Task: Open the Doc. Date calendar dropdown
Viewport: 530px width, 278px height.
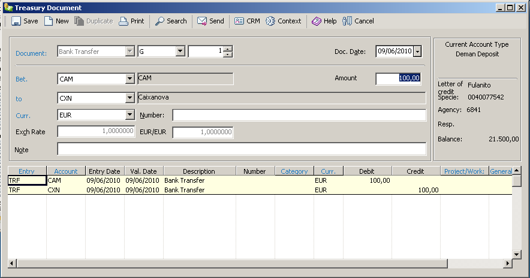Action: (417, 52)
